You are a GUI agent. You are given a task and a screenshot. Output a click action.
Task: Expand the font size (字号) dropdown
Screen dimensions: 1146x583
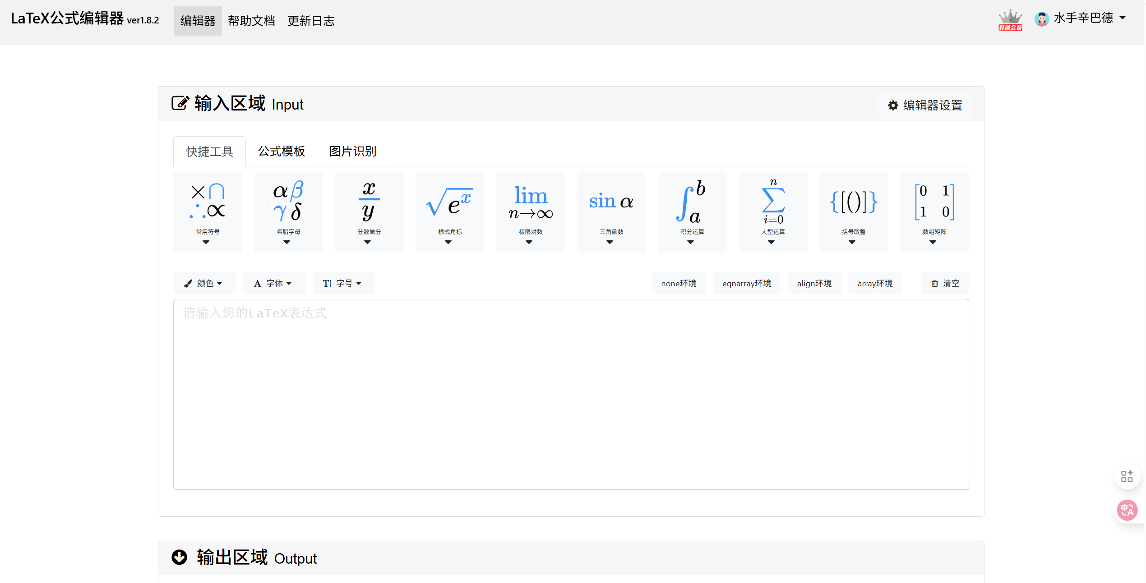tap(343, 283)
